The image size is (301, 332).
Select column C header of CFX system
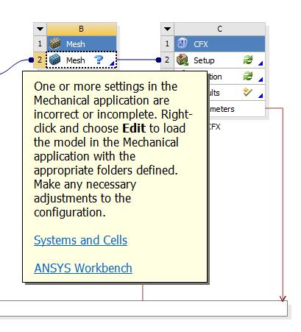click(x=219, y=29)
